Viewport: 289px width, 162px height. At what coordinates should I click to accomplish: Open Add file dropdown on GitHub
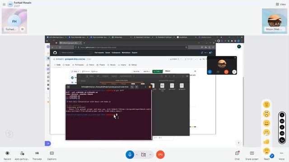pyautogui.click(x=146, y=72)
